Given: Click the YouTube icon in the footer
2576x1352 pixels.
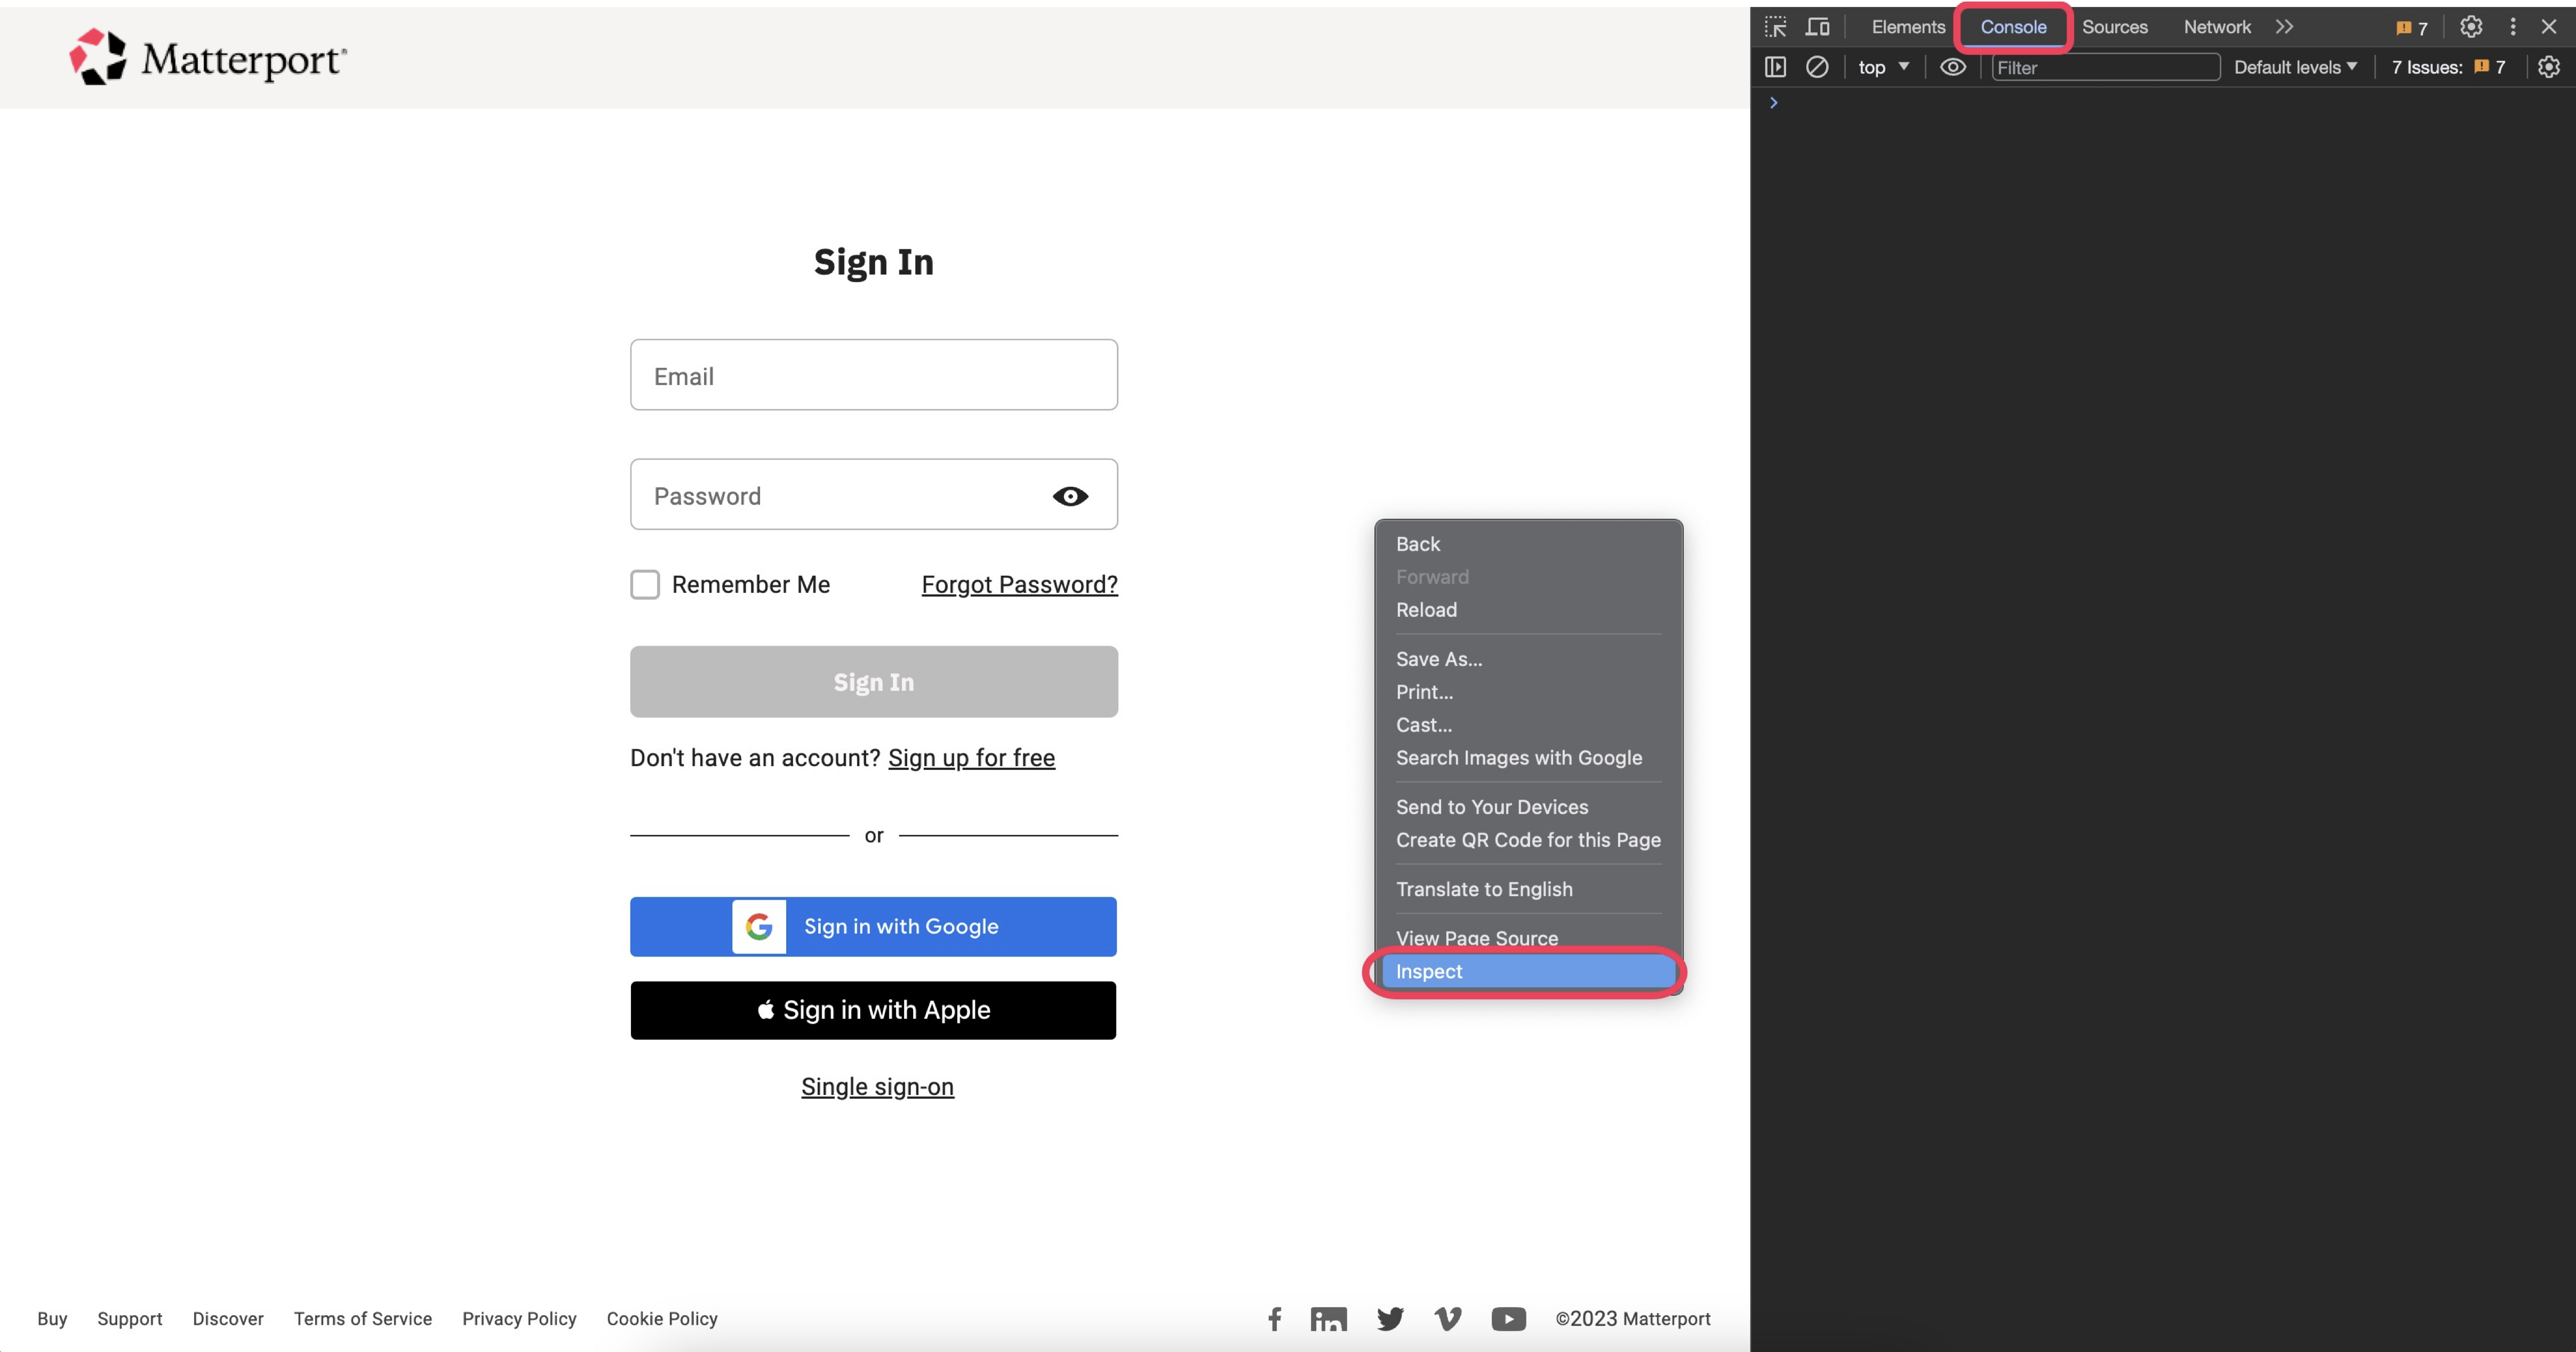Looking at the screenshot, I should [1509, 1319].
